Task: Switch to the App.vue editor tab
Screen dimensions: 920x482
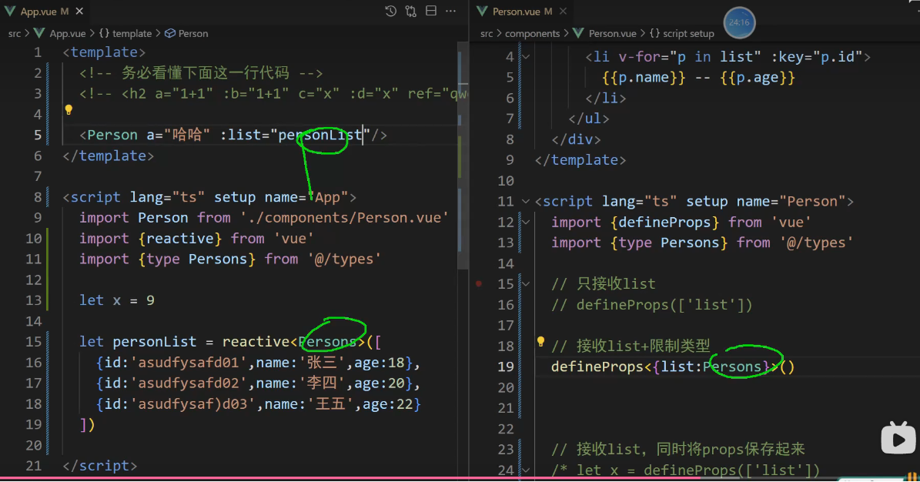Action: click(x=45, y=11)
